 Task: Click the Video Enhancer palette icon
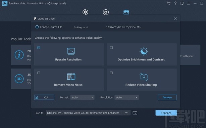(x=35, y=19)
